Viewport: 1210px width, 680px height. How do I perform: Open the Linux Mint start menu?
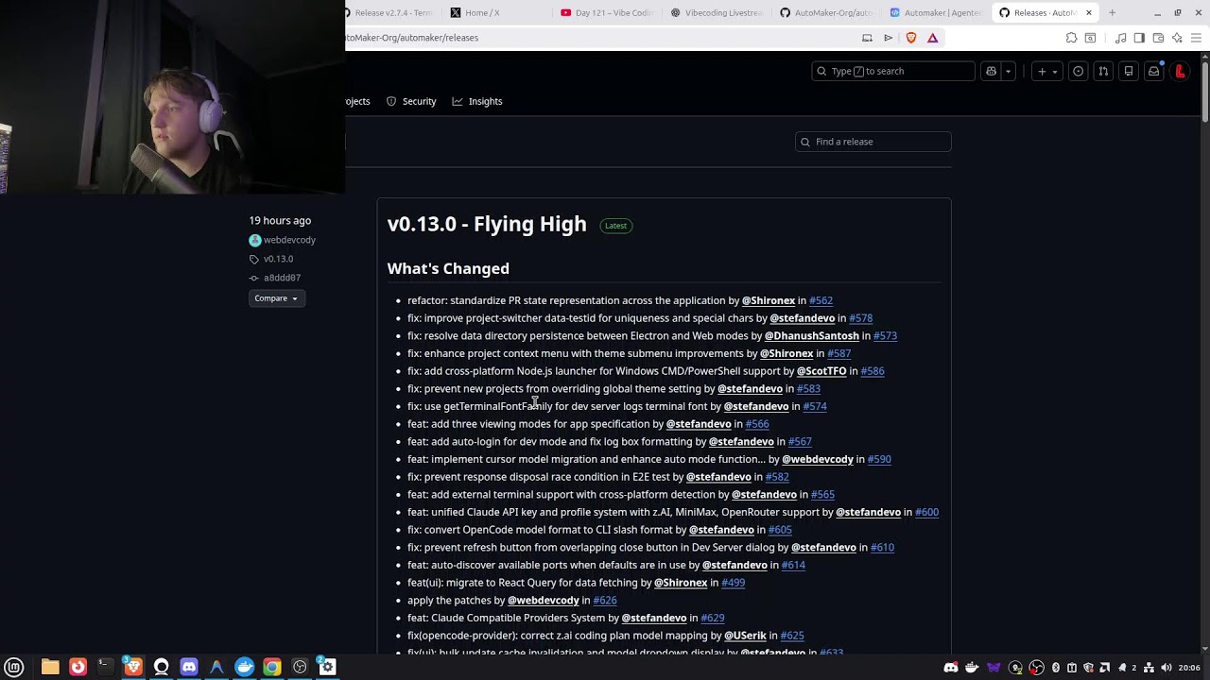click(14, 667)
